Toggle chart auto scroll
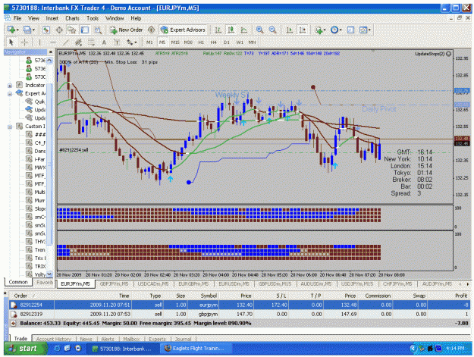The width and height of the screenshot is (474, 357). (x=289, y=30)
